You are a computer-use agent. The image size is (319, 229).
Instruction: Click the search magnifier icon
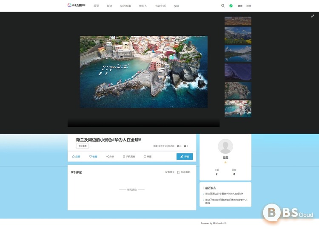click(x=223, y=6)
